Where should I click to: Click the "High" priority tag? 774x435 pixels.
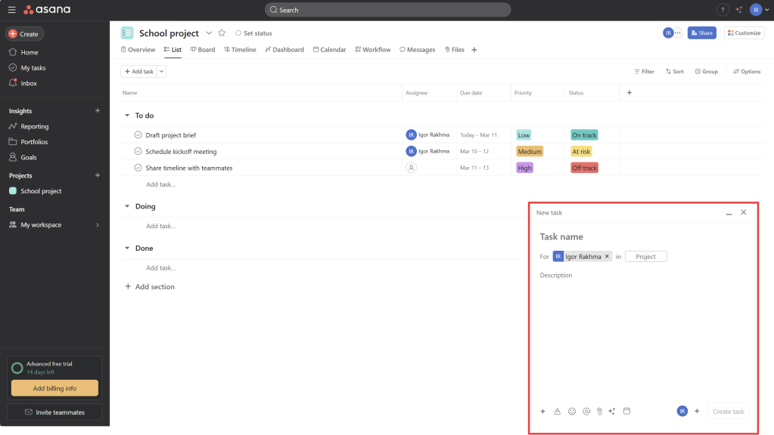pyautogui.click(x=525, y=168)
